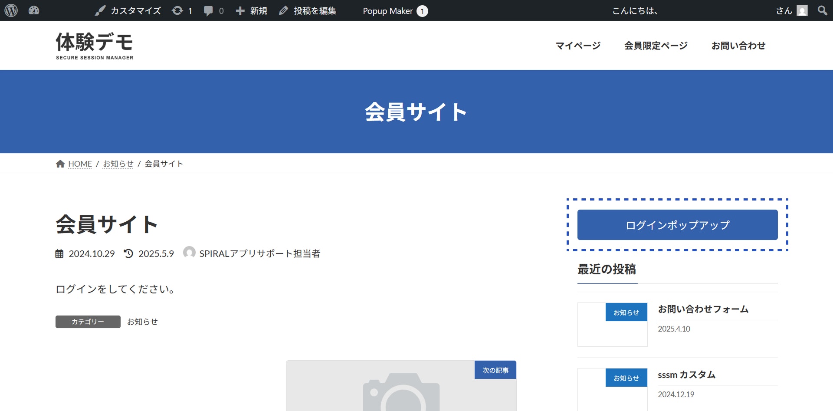Image resolution: width=833 pixels, height=411 pixels.
Task: Click the 会員サイト post title heading
Action: (106, 224)
